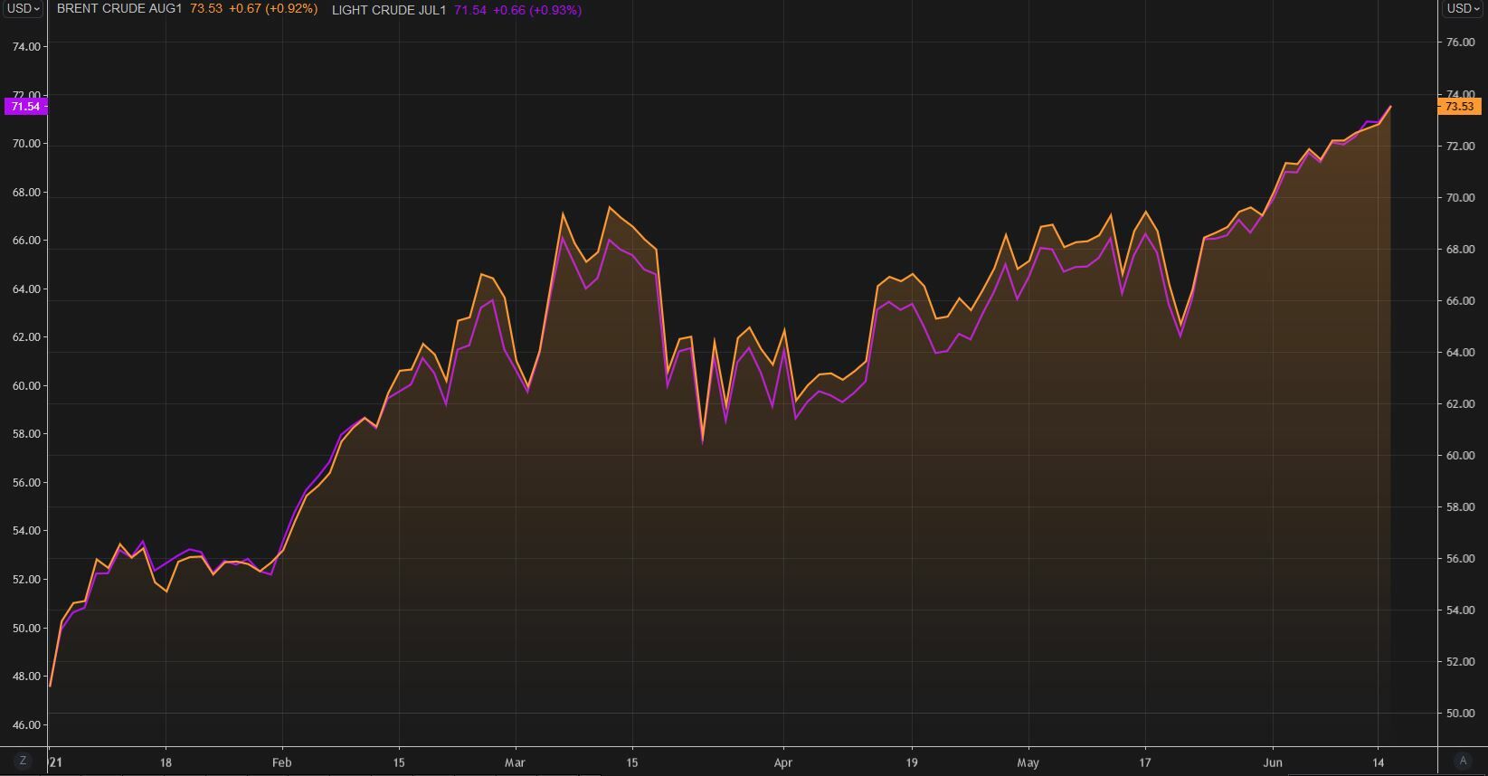Click Brent's legend price 73.53
Image resolution: width=1488 pixels, height=776 pixels.
[x=206, y=9]
